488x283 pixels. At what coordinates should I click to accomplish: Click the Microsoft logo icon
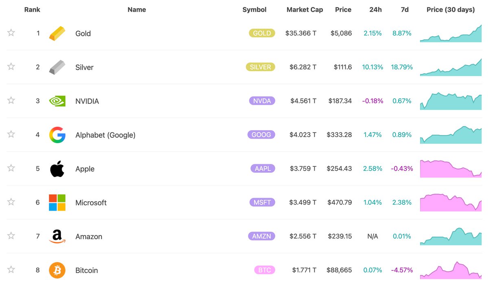pos(57,202)
